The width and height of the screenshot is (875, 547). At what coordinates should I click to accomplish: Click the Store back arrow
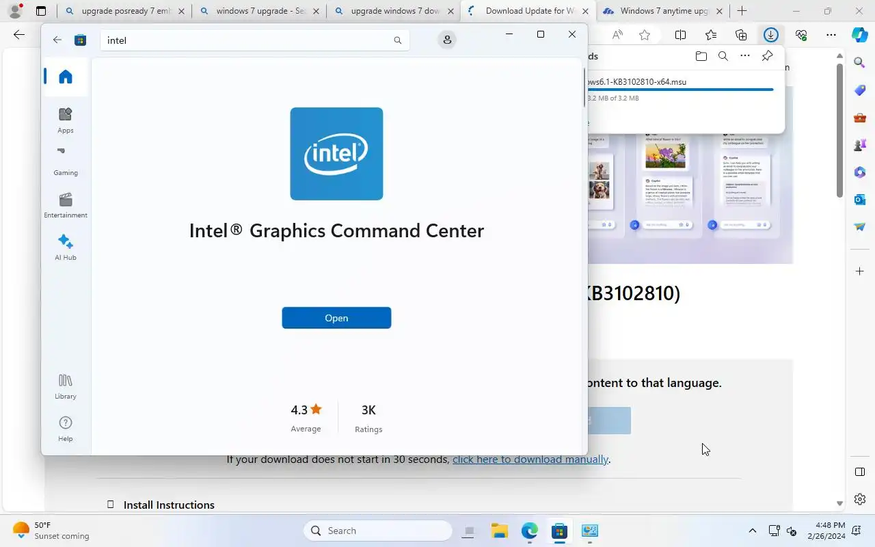57,40
